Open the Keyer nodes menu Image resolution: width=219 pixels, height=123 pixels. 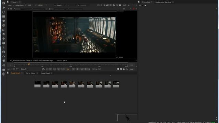point(4,30)
